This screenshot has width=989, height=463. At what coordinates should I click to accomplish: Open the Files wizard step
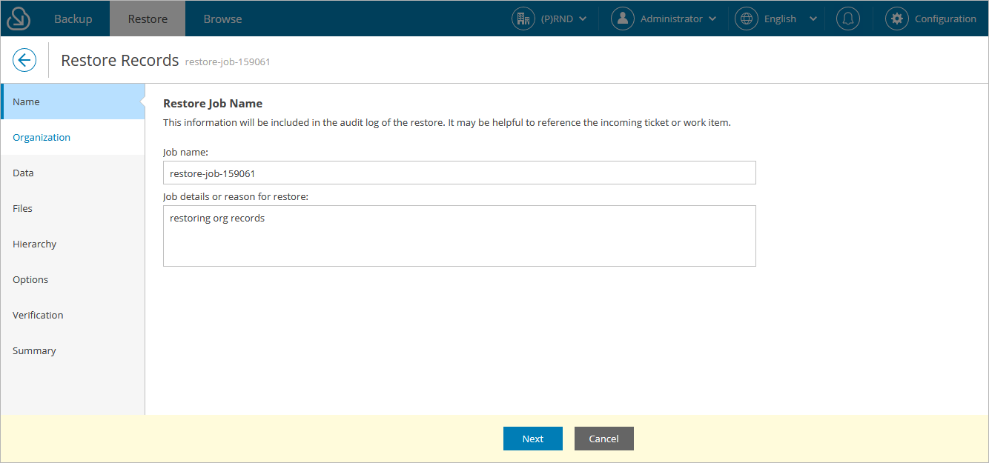(x=73, y=208)
